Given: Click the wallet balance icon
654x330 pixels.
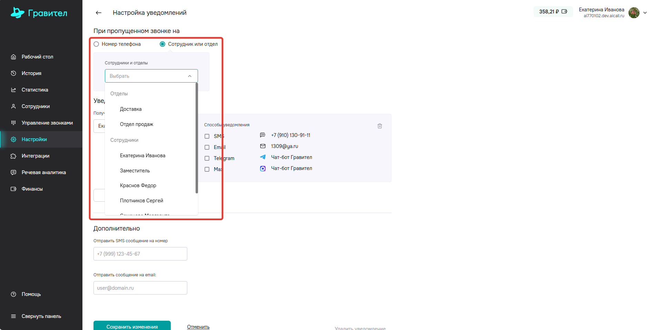Looking at the screenshot, I should coord(564,12).
